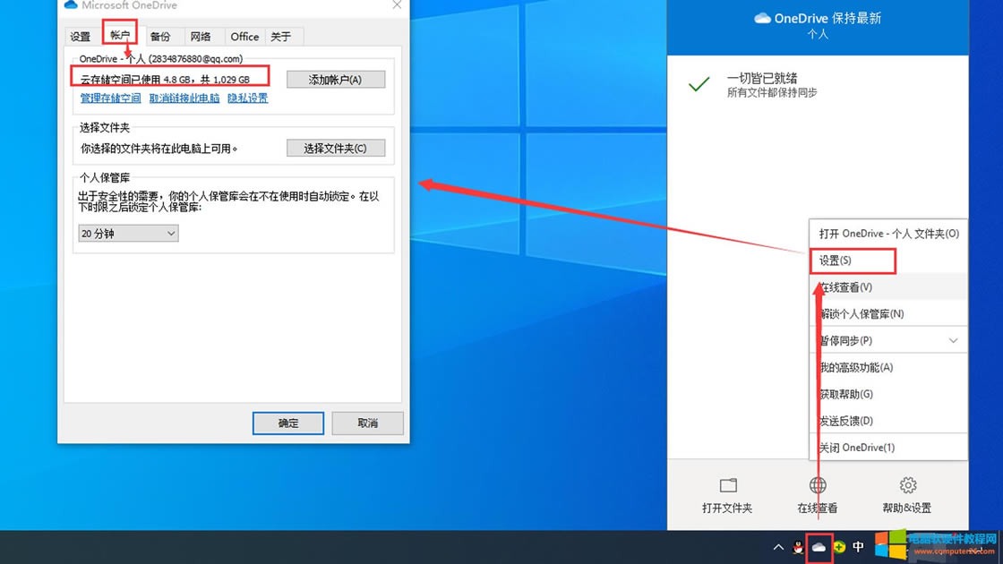The image size is (1003, 564).
Task: Switch Chinese input method indicator 中
Action: pos(858,547)
